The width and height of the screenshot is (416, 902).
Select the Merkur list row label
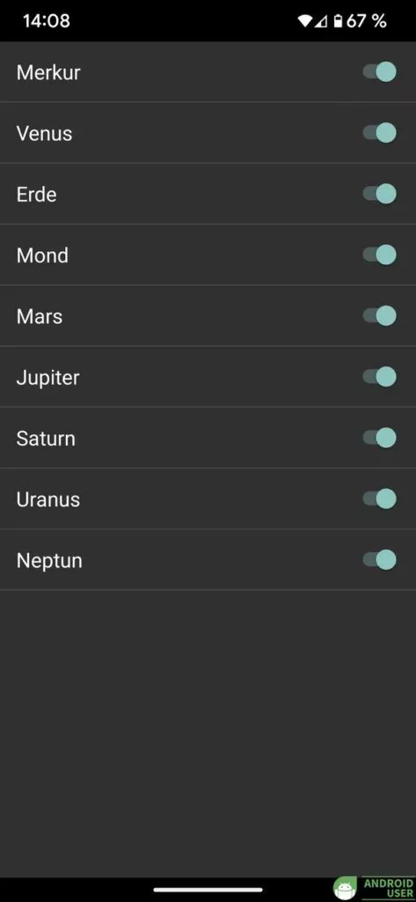click(x=48, y=72)
